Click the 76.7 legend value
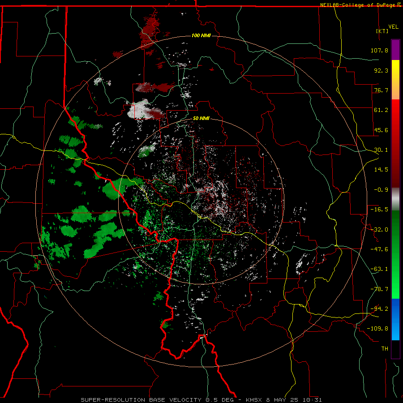403x403 pixels. point(381,90)
